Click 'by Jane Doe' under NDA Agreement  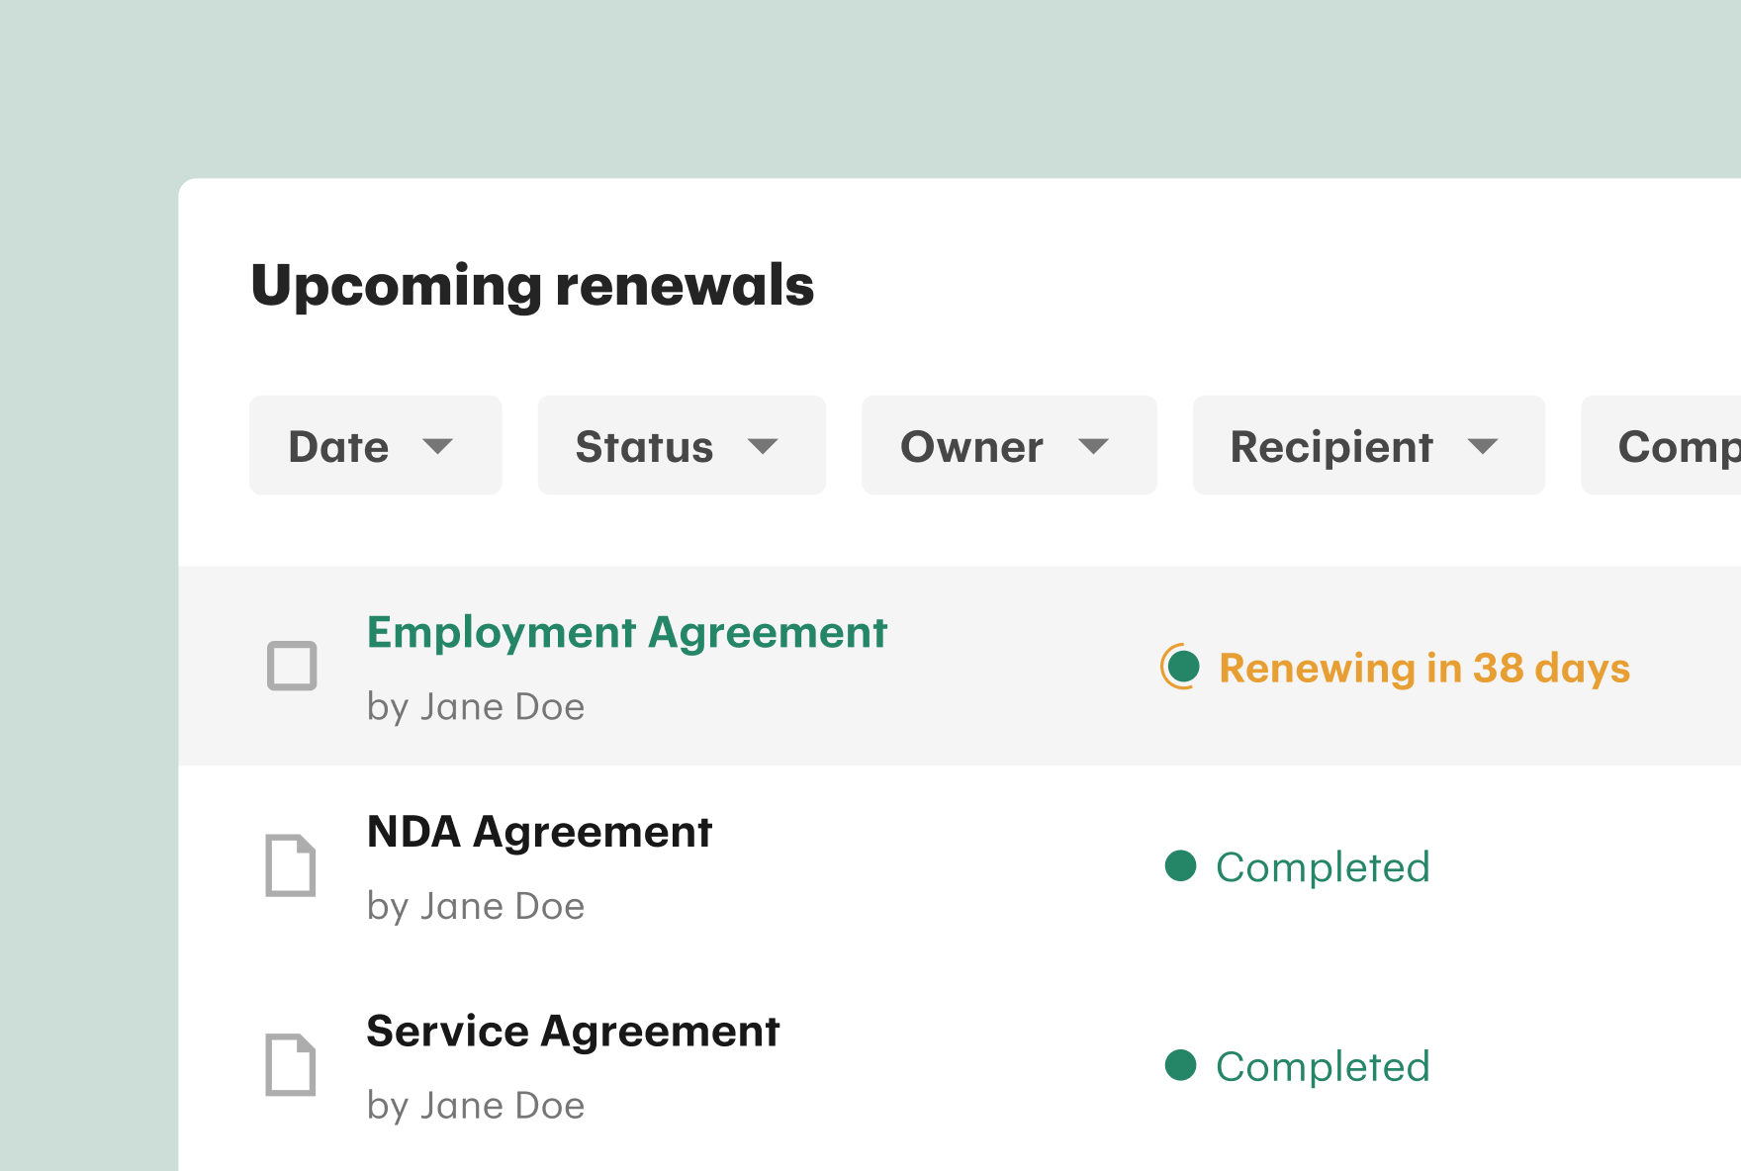pyautogui.click(x=476, y=907)
